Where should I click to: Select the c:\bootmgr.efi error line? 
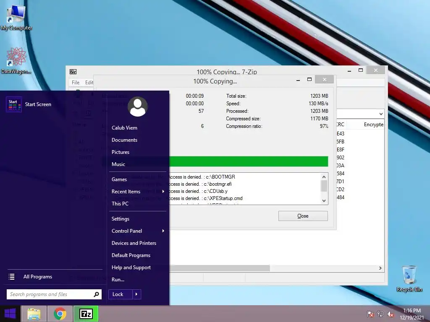coord(200,184)
